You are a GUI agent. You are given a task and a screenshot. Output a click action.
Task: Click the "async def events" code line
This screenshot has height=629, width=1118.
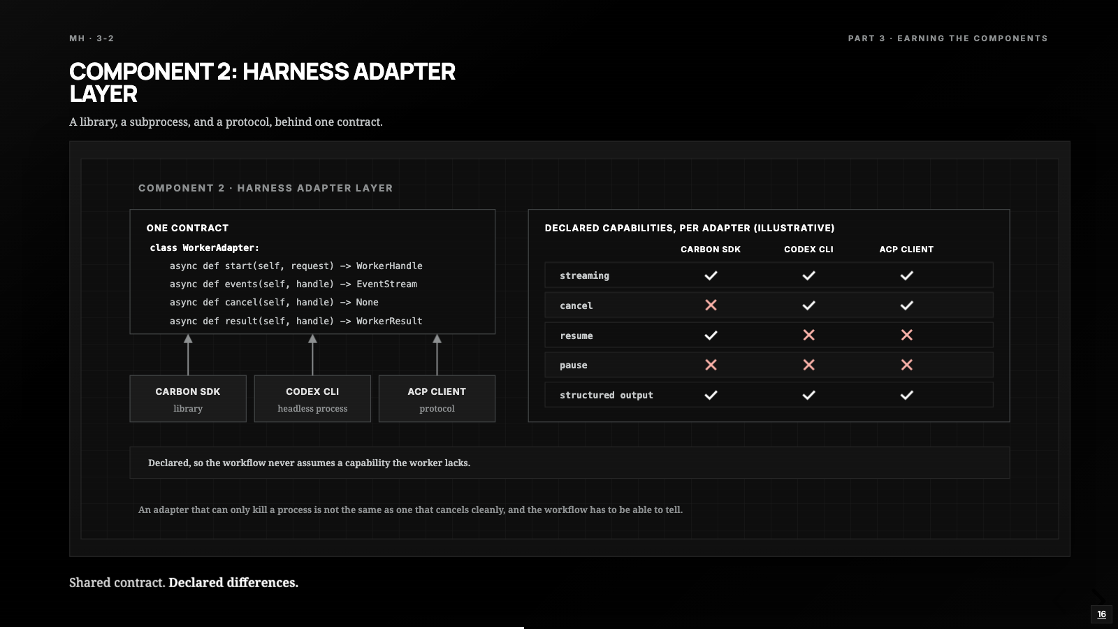point(293,284)
